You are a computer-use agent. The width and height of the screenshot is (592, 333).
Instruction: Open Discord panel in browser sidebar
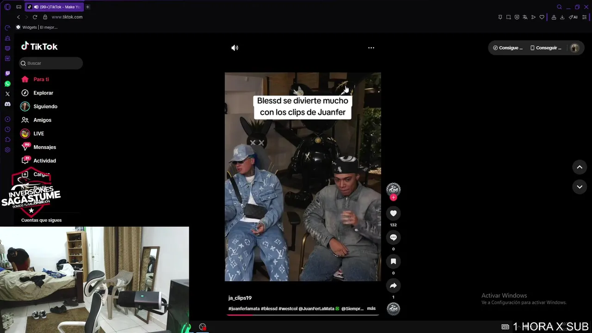click(x=7, y=104)
